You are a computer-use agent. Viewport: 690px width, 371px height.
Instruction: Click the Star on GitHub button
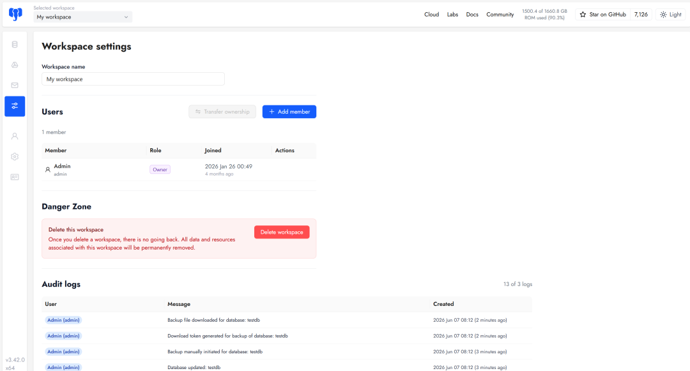click(603, 15)
